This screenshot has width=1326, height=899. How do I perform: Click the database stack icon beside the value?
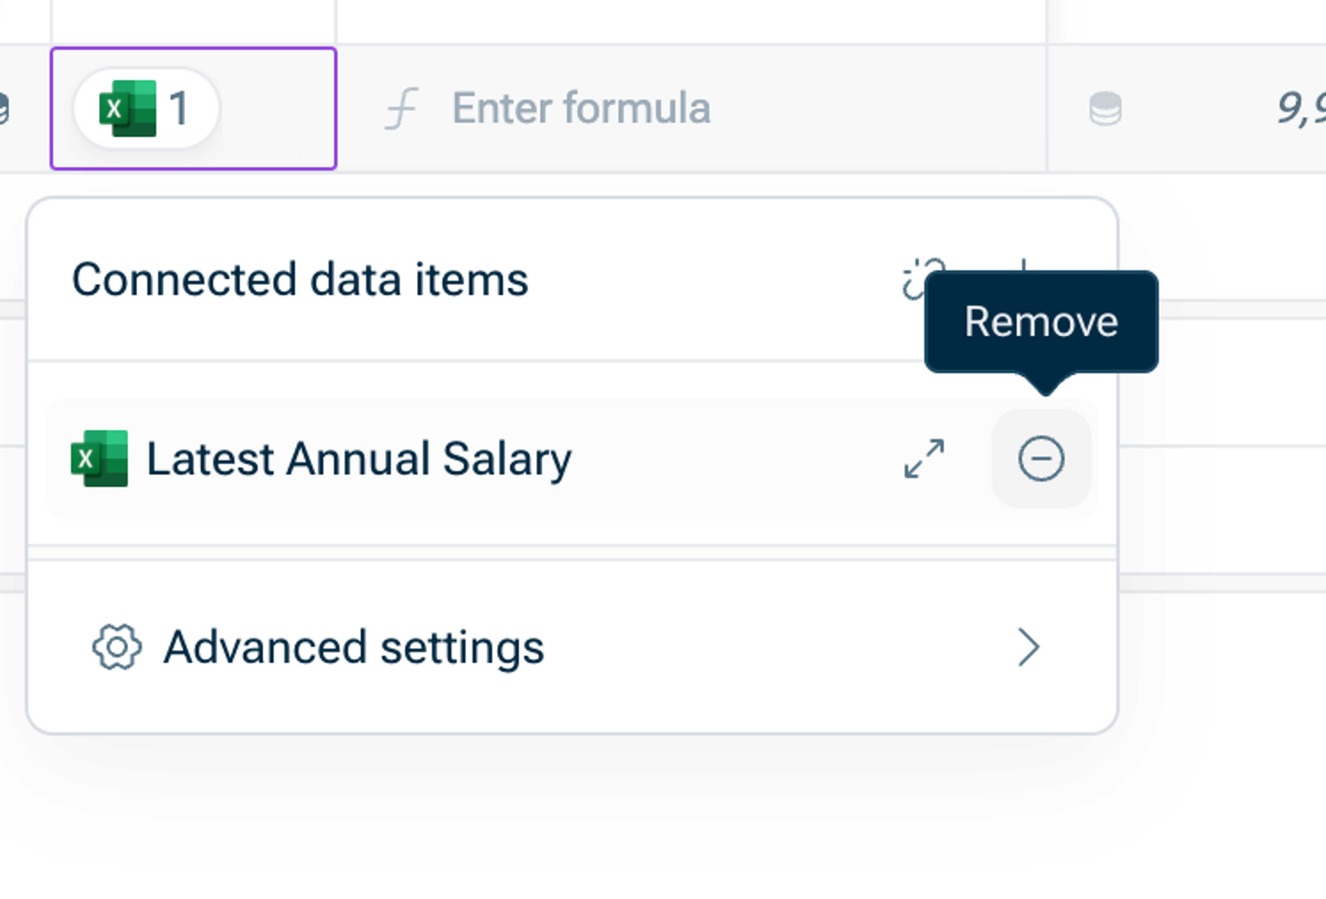coord(1105,108)
